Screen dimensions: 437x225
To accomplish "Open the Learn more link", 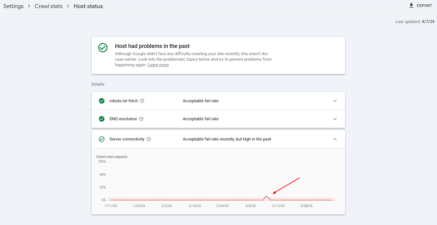I will click(x=158, y=65).
